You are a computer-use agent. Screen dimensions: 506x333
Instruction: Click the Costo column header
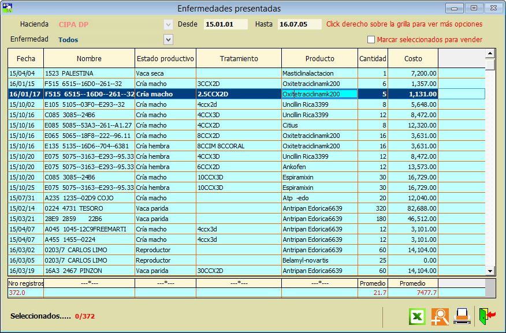[413, 58]
